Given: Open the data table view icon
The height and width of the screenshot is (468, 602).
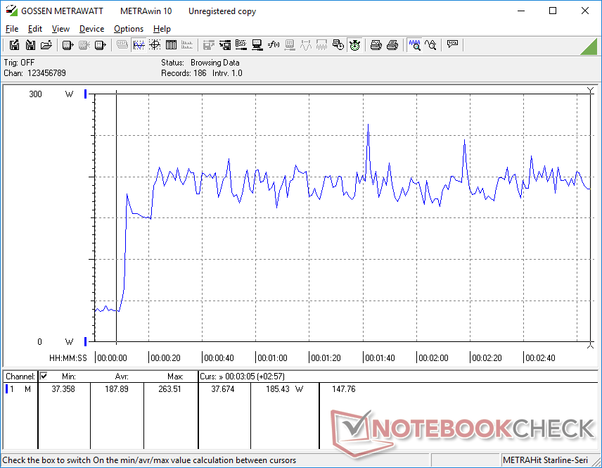Looking at the screenshot, I should point(171,45).
